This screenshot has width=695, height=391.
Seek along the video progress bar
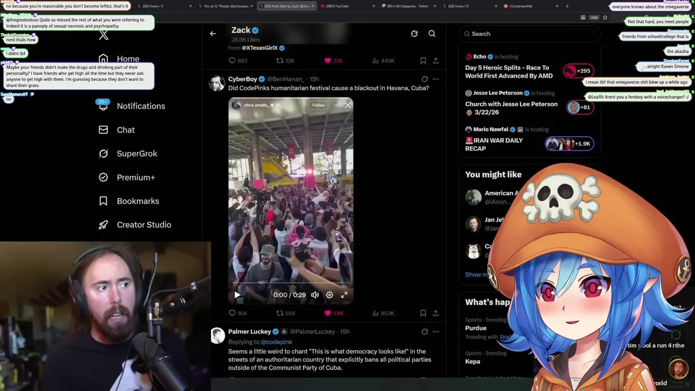point(290,284)
